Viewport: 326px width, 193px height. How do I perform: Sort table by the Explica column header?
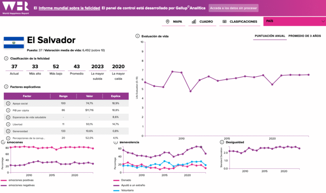pyautogui.click(x=115, y=95)
